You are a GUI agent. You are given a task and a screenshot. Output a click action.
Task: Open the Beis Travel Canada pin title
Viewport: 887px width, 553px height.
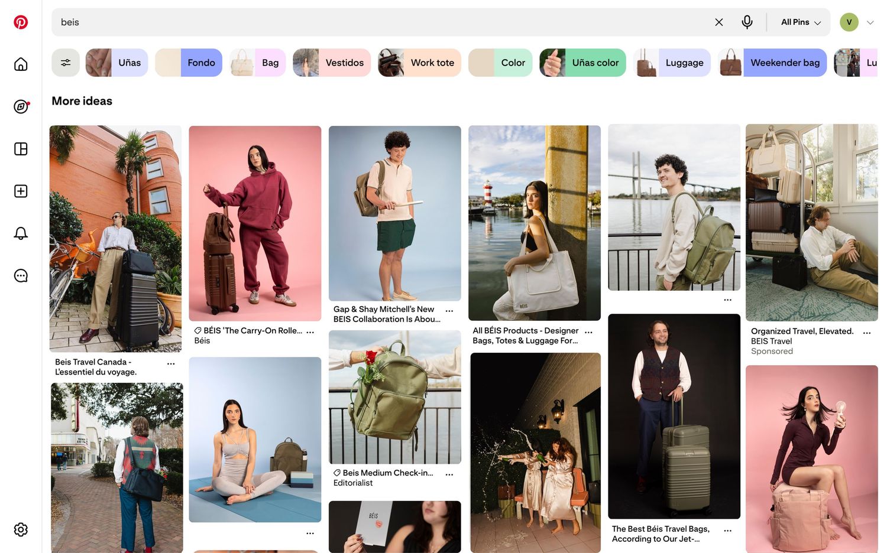96,367
